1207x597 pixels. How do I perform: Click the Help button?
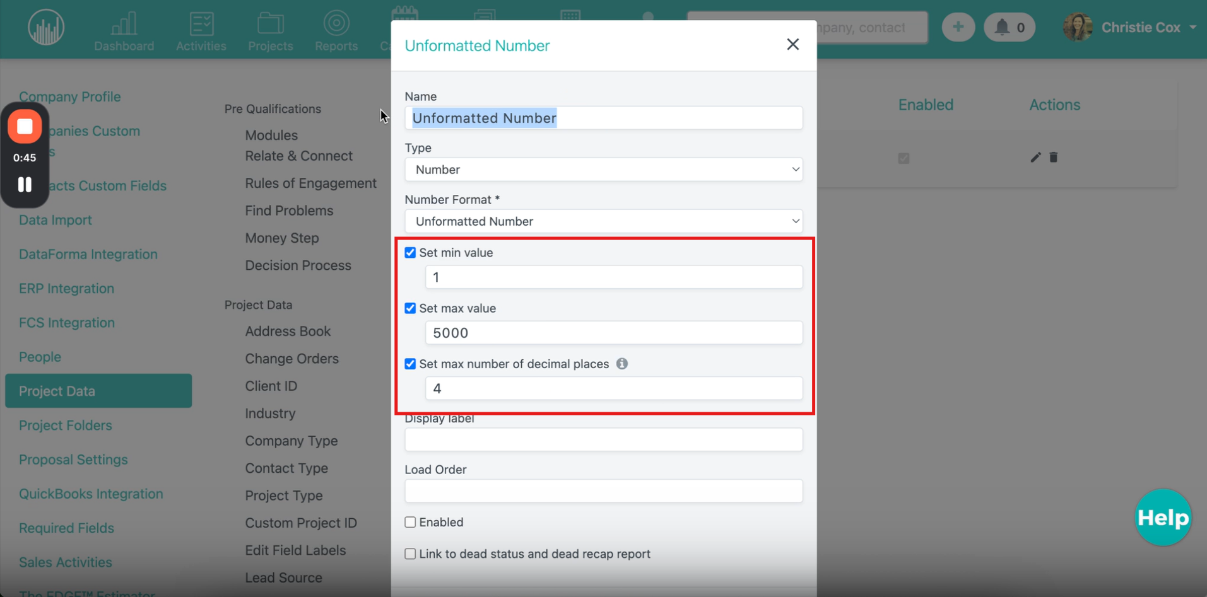tap(1162, 518)
